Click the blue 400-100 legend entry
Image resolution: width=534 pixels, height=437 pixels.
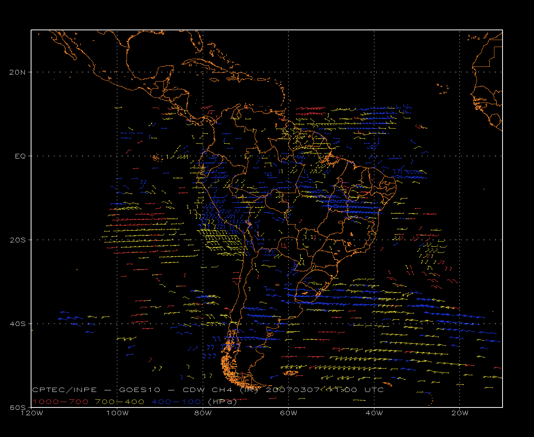tap(176, 402)
